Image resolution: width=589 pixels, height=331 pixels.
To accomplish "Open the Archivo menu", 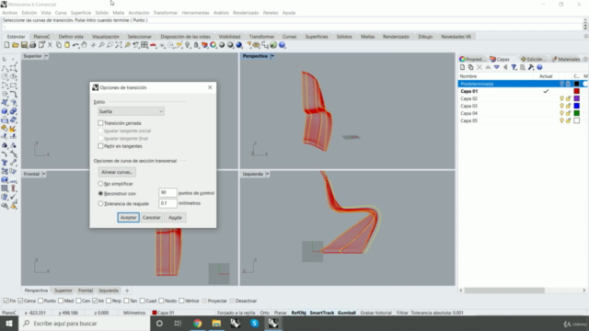I will pyautogui.click(x=10, y=13).
